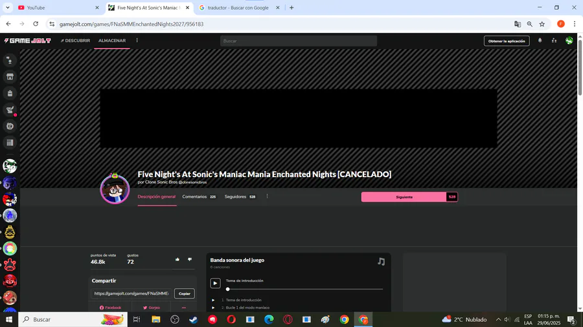583x327 pixels.
Task: Open more options next to Seguidores tab
Action: tap(267, 196)
